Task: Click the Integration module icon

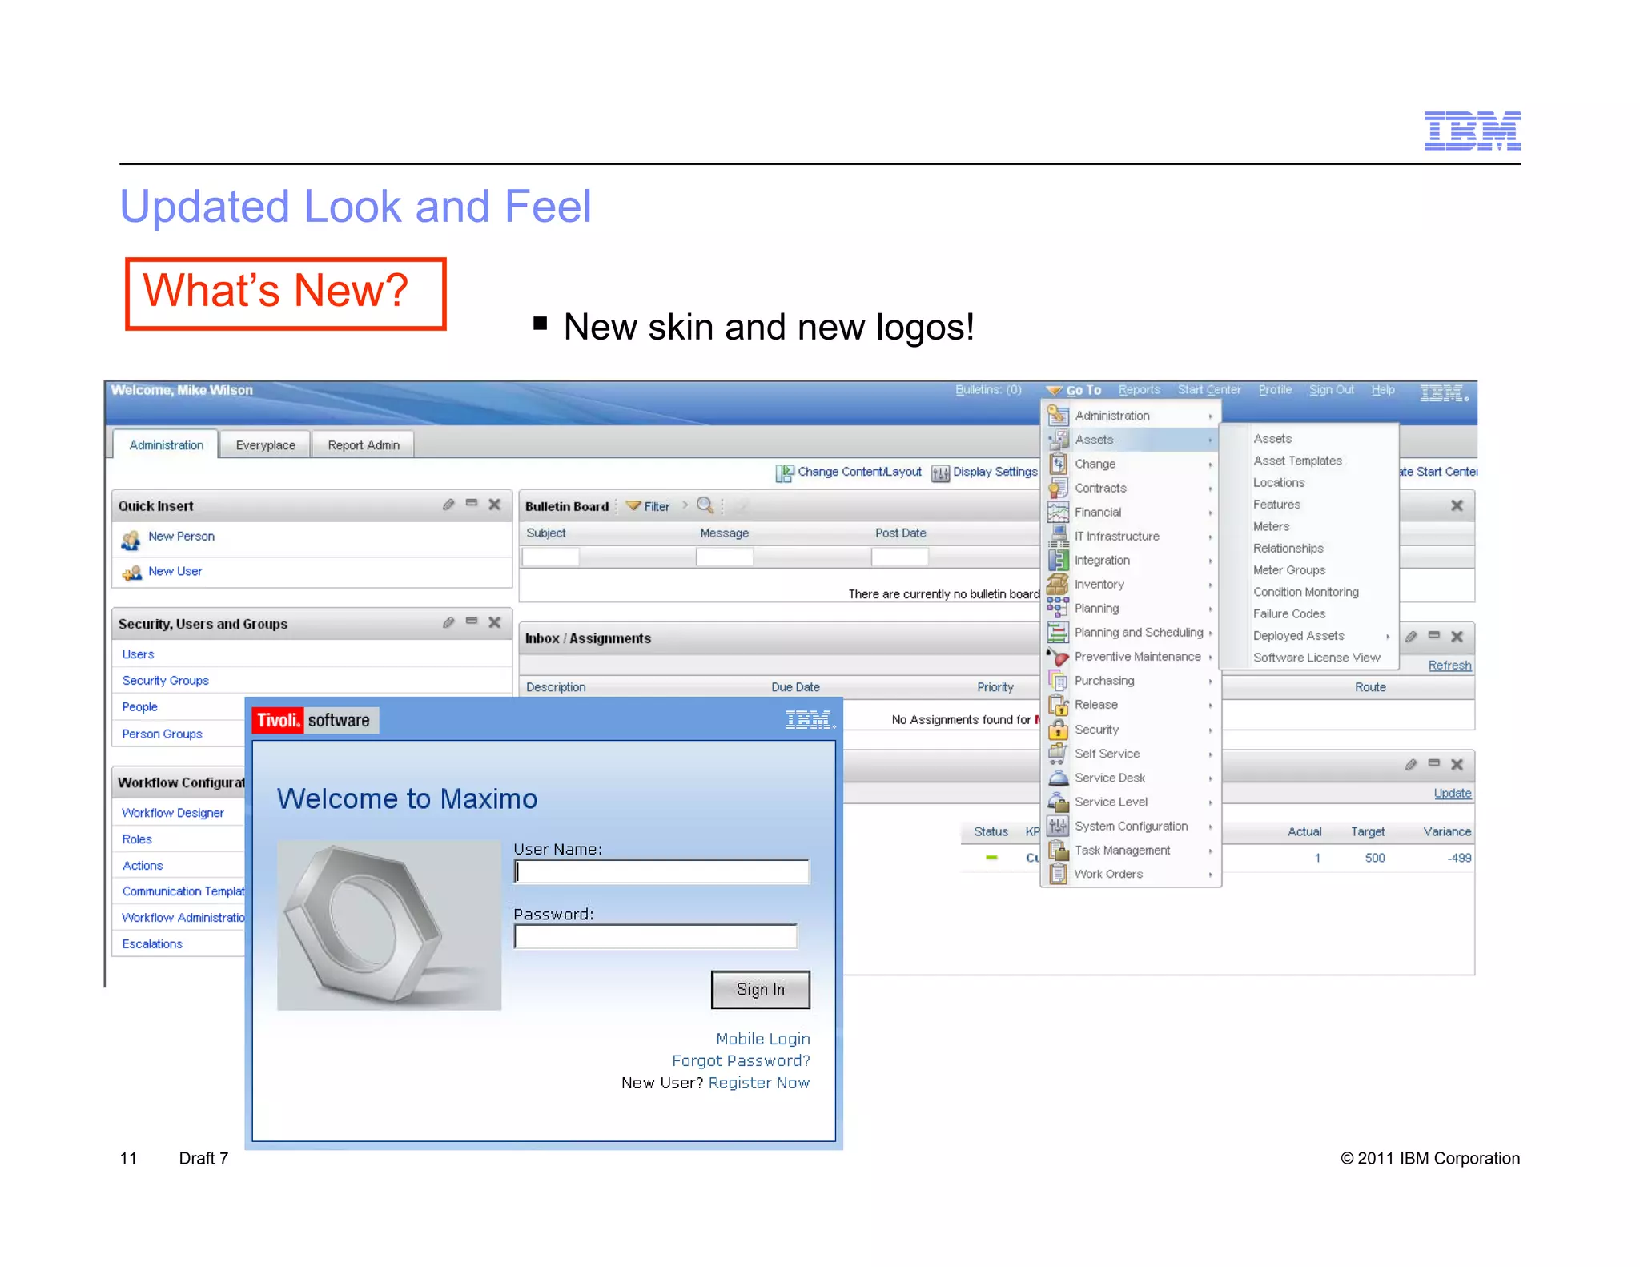Action: click(1058, 560)
